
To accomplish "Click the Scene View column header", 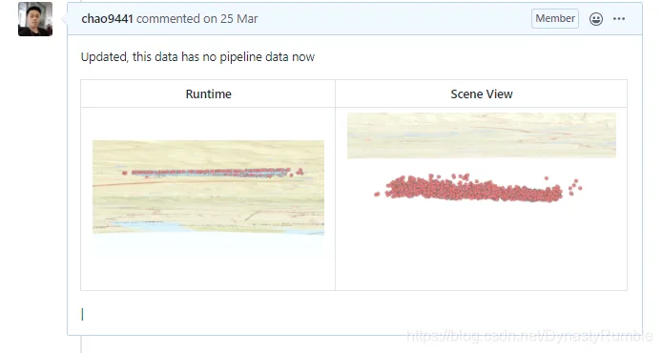I will 482,93.
